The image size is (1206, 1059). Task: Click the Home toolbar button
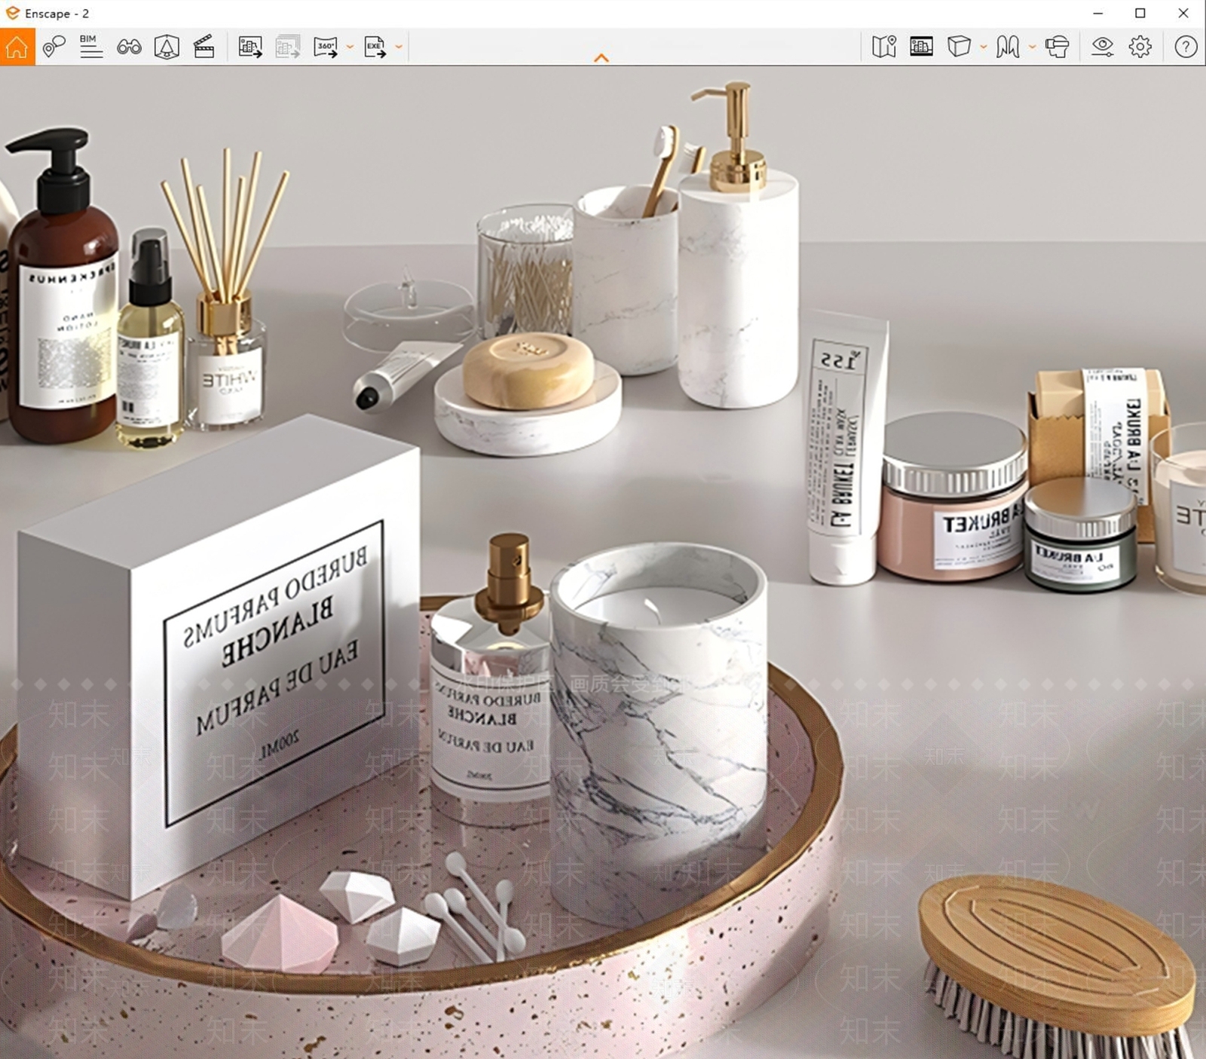[x=17, y=47]
